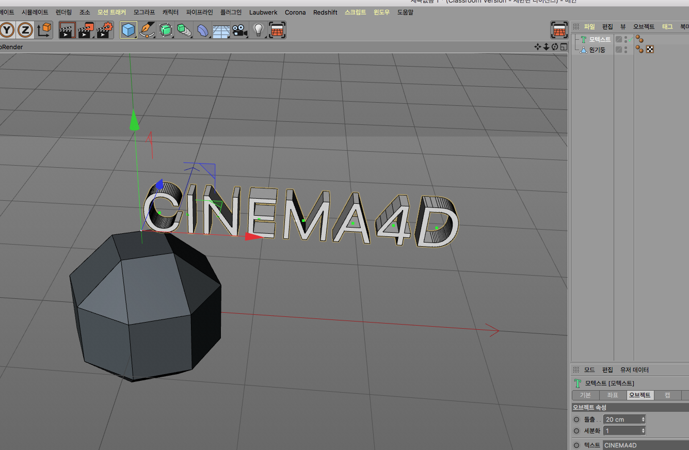
Task: Toggle layer square of 원기둥 row
Action: coord(618,50)
